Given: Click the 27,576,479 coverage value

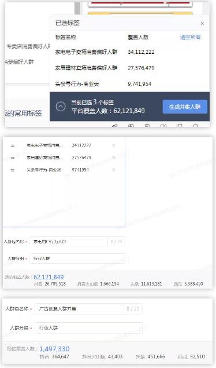Looking at the screenshot, I should pyautogui.click(x=141, y=68).
